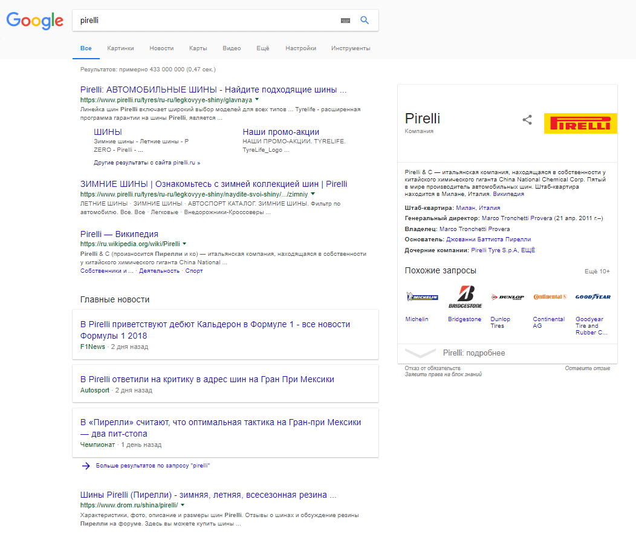
Task: Click 'Спорт' Wikipedia section link
Action: pyautogui.click(x=194, y=271)
